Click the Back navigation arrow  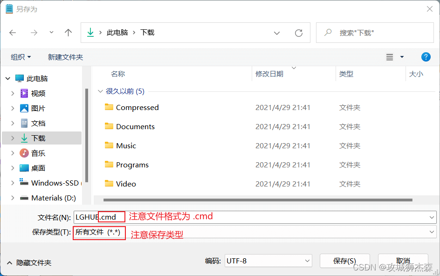pos(13,33)
